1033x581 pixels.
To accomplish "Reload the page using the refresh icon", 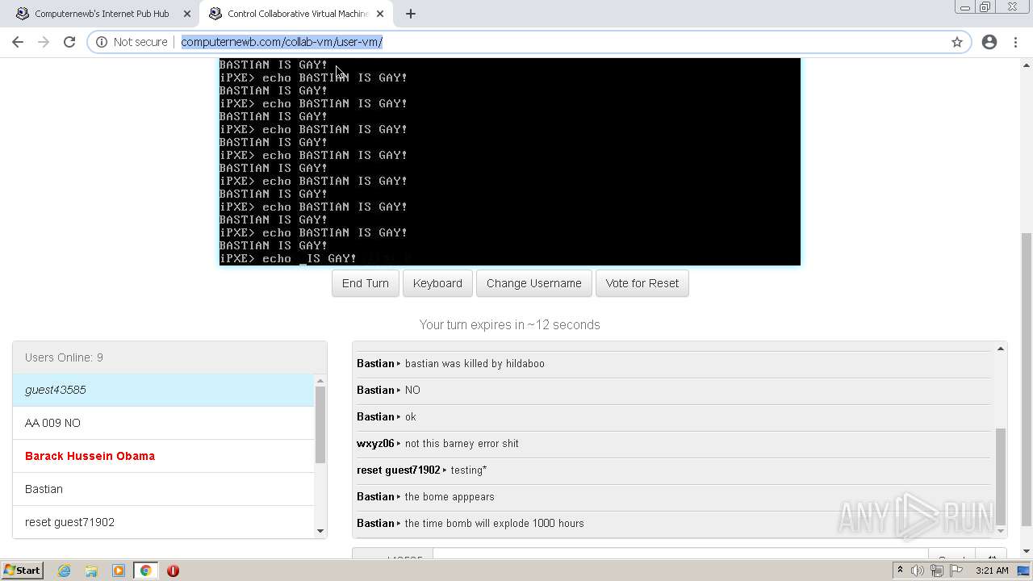I will coord(69,42).
